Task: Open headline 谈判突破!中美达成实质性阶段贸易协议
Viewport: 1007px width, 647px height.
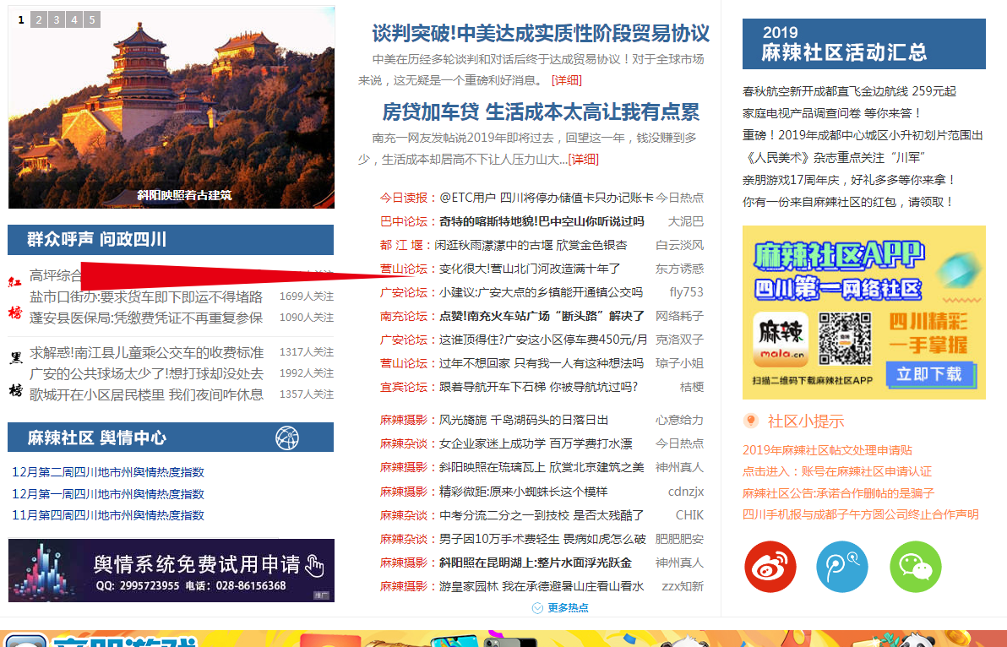Action: pyautogui.click(x=541, y=34)
